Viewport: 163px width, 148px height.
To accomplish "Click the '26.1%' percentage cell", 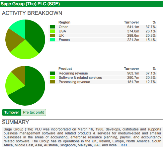I will coord(151,31).
